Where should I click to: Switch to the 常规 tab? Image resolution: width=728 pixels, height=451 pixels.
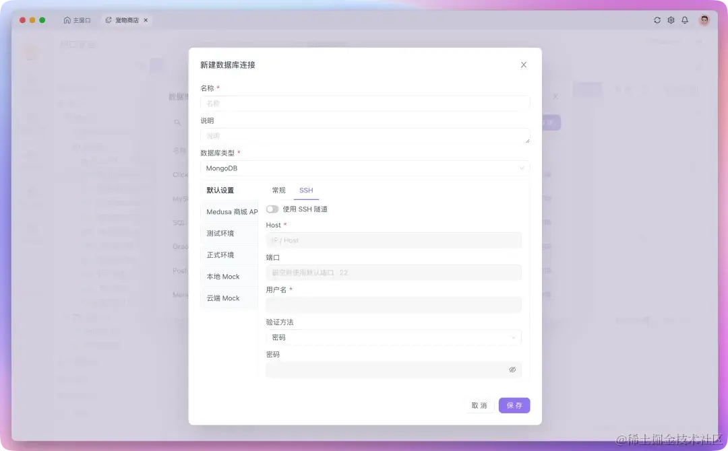pyautogui.click(x=278, y=190)
